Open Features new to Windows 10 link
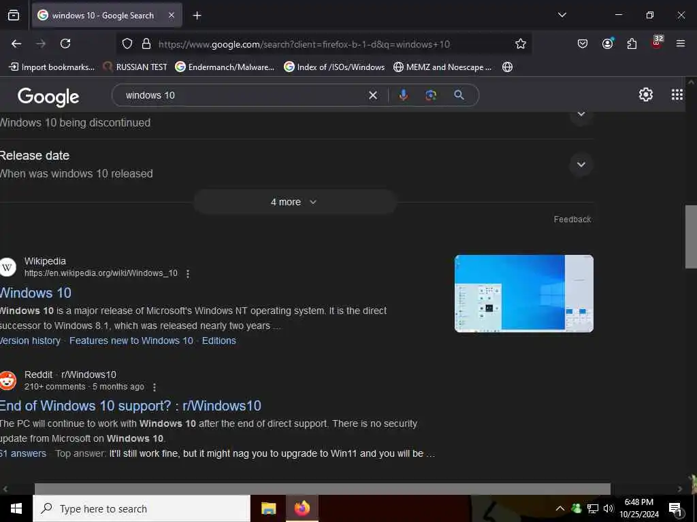697x522 pixels. (x=131, y=341)
